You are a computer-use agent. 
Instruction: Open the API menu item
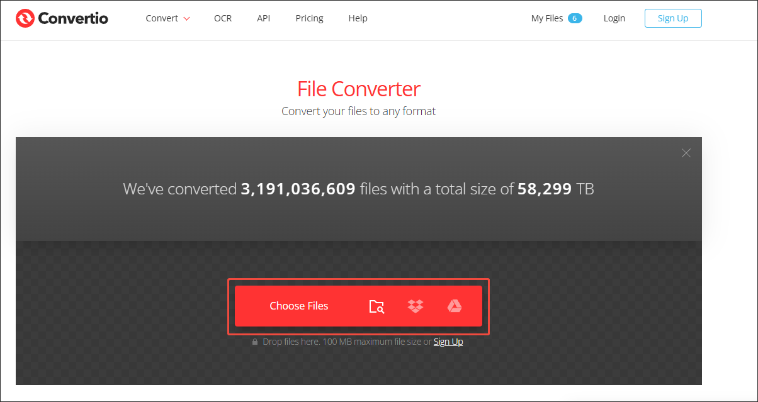[x=264, y=18]
